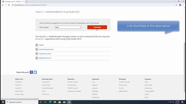
Task: Open the Careers footer link
Action: (146, 82)
